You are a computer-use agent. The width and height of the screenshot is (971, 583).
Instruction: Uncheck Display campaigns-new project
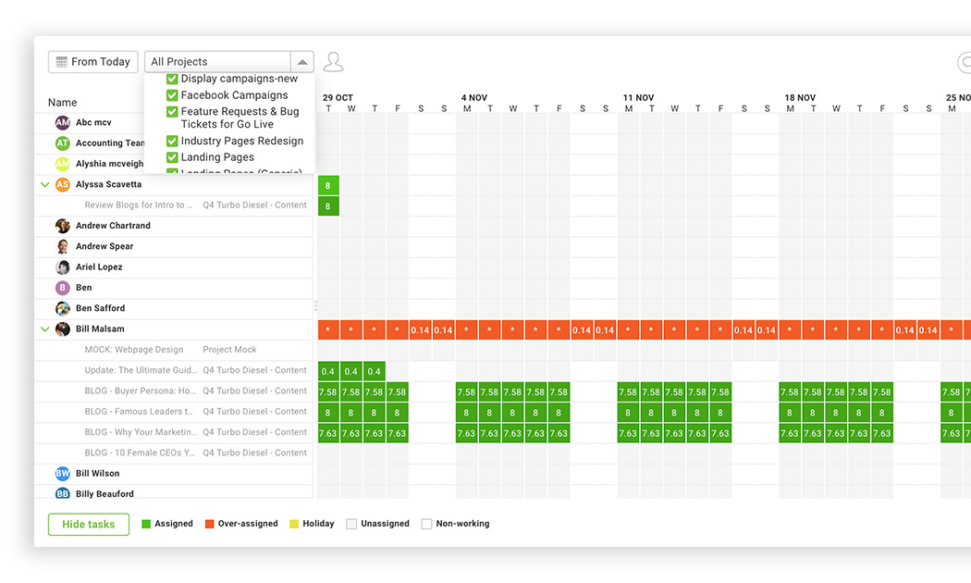tap(172, 79)
